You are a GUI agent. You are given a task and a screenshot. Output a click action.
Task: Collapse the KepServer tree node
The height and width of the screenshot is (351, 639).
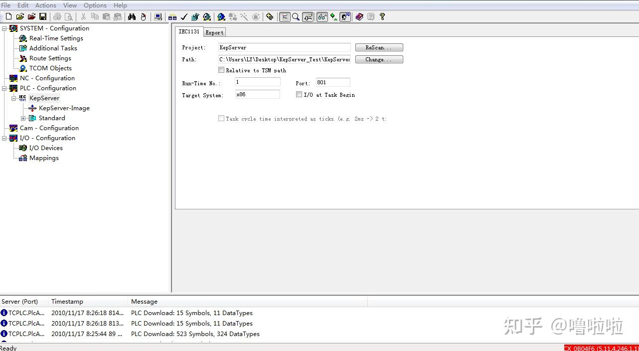(14, 98)
